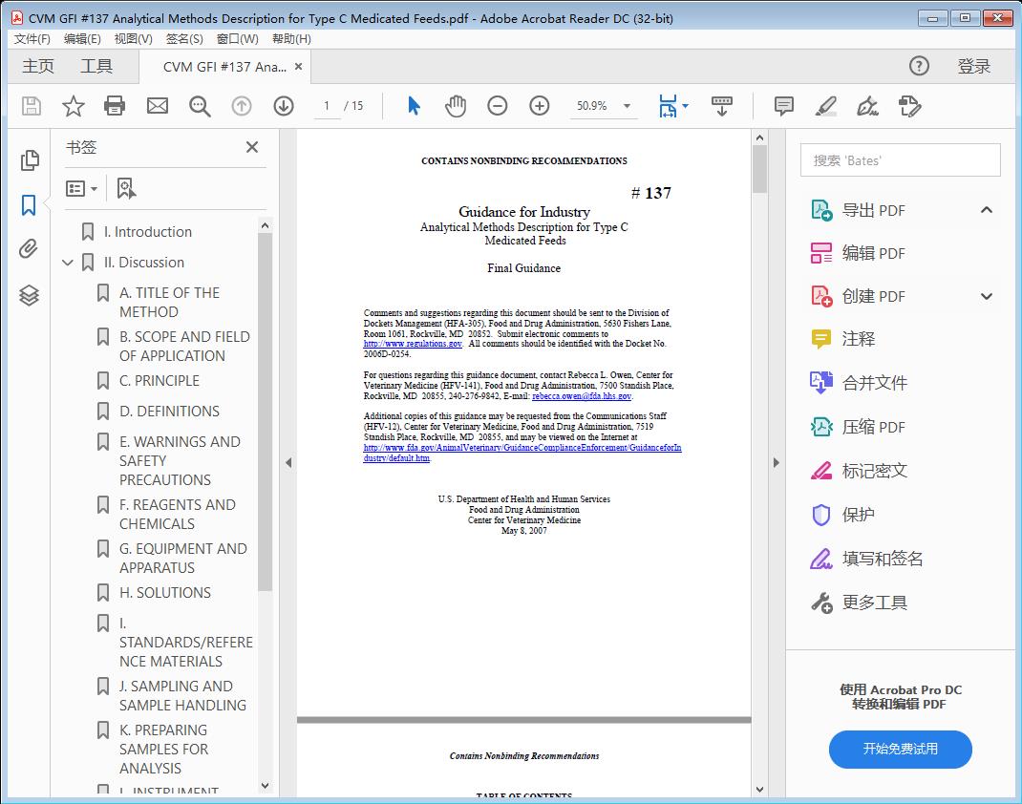
Task: Activate the selection arrow tool
Action: (x=414, y=105)
